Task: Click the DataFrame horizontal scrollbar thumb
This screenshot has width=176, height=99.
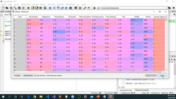Action: pyautogui.click(x=103, y=72)
